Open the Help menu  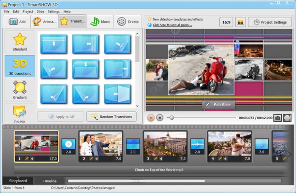pyautogui.click(x=67, y=11)
